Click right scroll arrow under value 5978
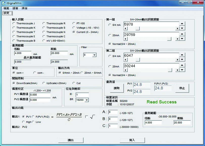The height and width of the screenshot is (146, 205). pos(177,28)
